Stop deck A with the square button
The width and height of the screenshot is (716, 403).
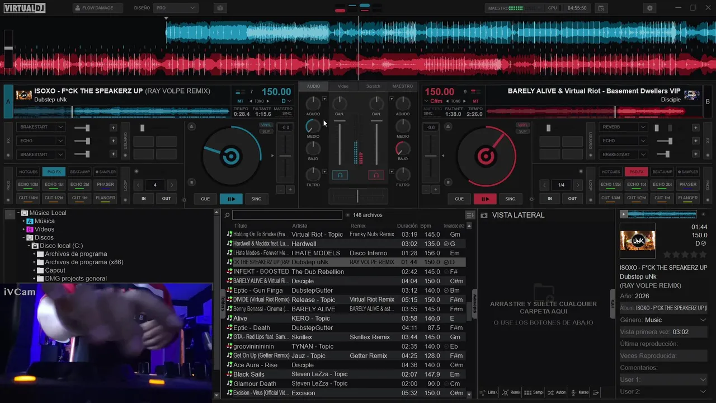click(x=192, y=182)
